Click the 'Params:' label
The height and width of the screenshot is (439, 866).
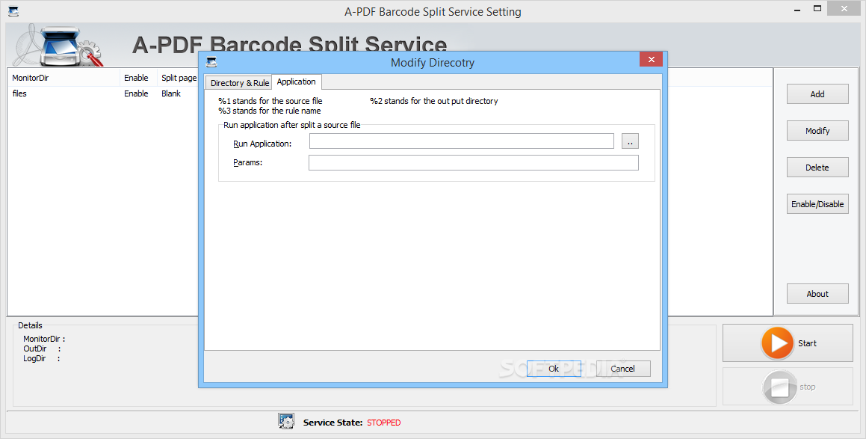click(x=247, y=162)
